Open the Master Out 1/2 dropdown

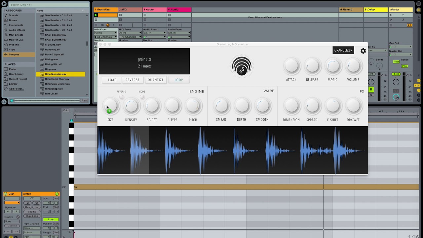click(401, 55)
